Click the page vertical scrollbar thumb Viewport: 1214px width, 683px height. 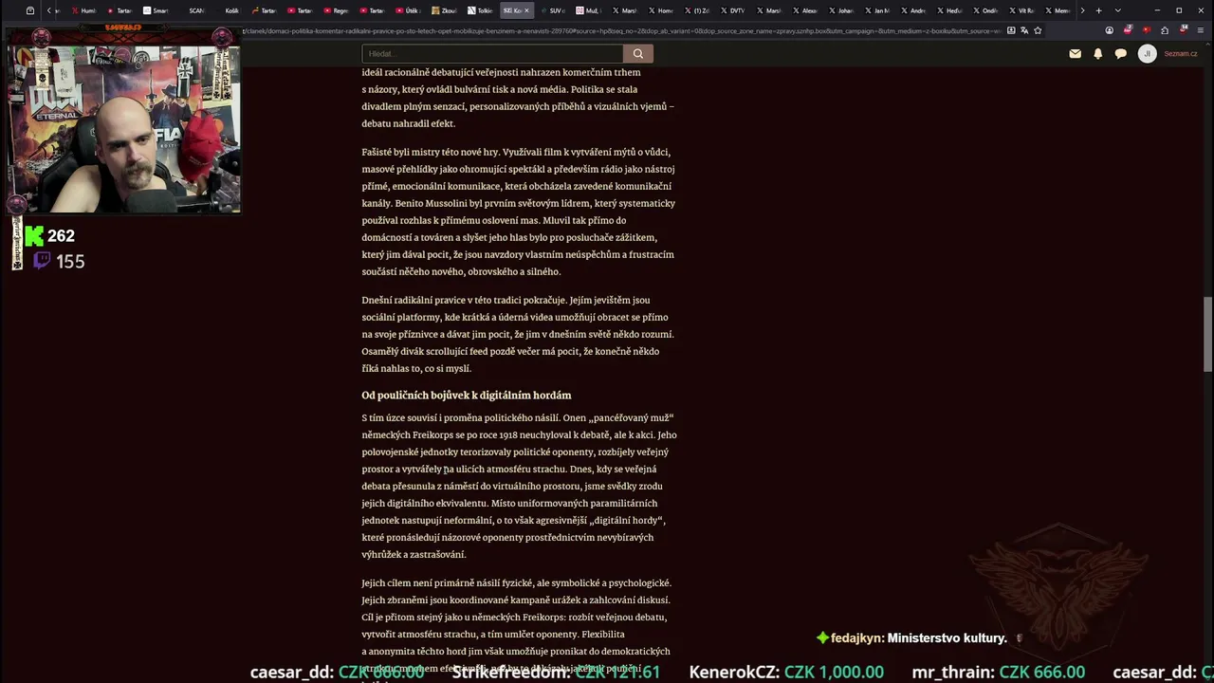[1207, 334]
